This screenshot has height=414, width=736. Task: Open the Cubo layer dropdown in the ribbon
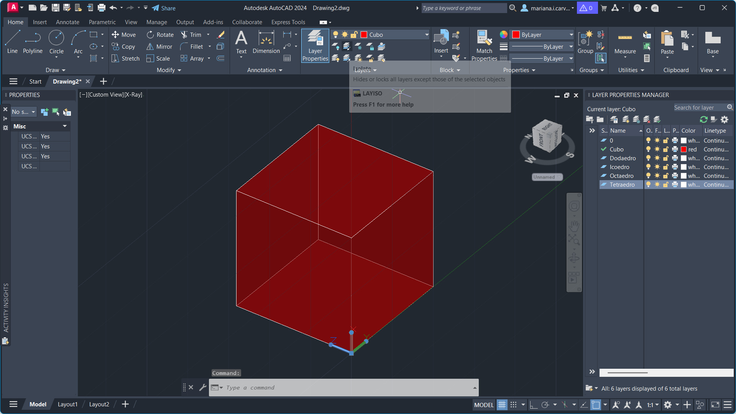point(427,35)
